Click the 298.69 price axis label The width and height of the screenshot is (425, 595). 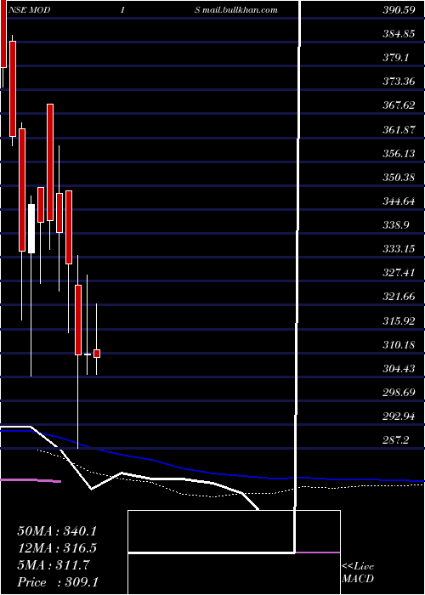399,393
